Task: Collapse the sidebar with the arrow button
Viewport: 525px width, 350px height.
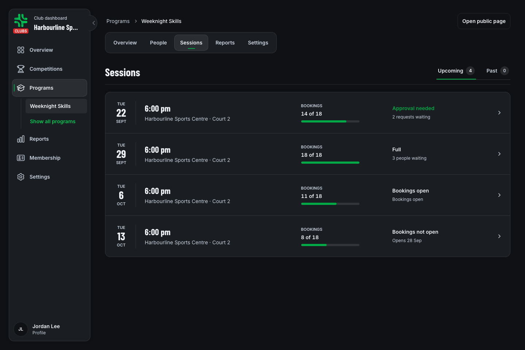Action: click(94, 23)
